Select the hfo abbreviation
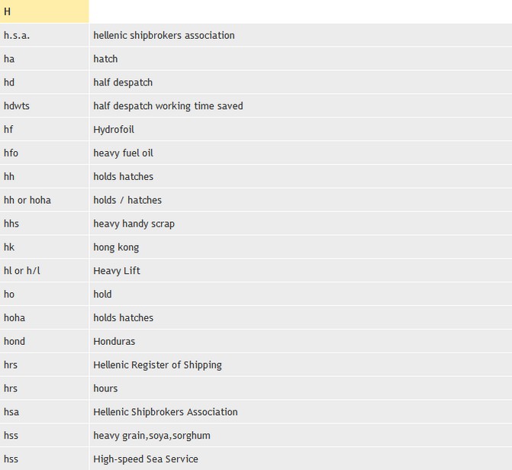Image resolution: width=512 pixels, height=470 pixels. click(11, 153)
